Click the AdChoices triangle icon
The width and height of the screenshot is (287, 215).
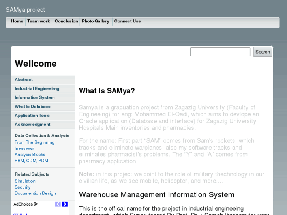tap(36, 204)
